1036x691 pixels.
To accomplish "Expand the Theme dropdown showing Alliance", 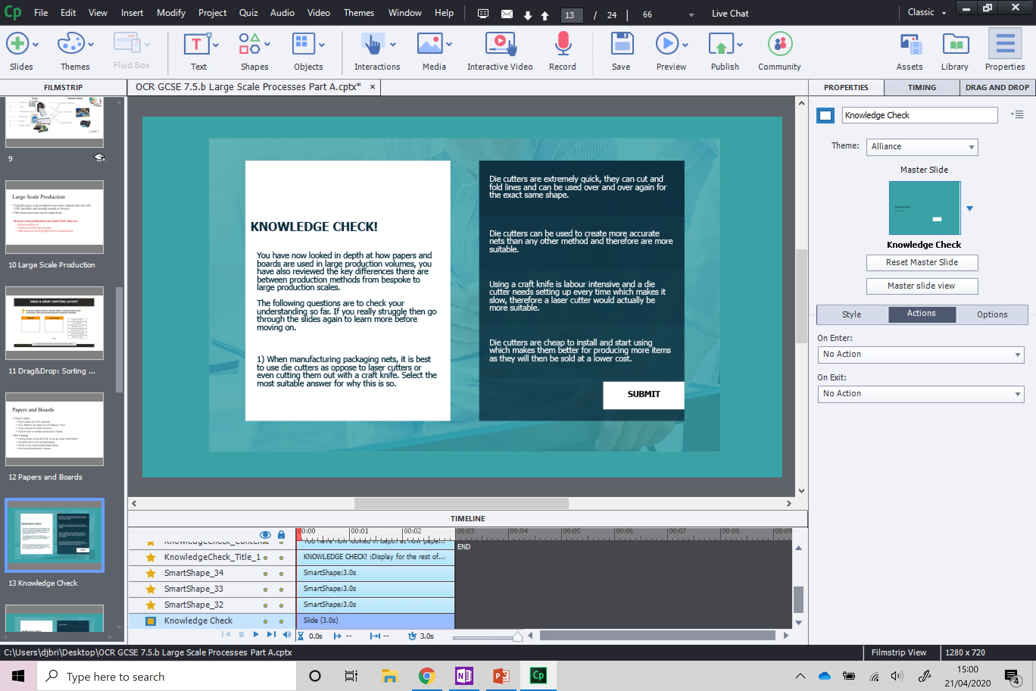I will click(x=922, y=147).
